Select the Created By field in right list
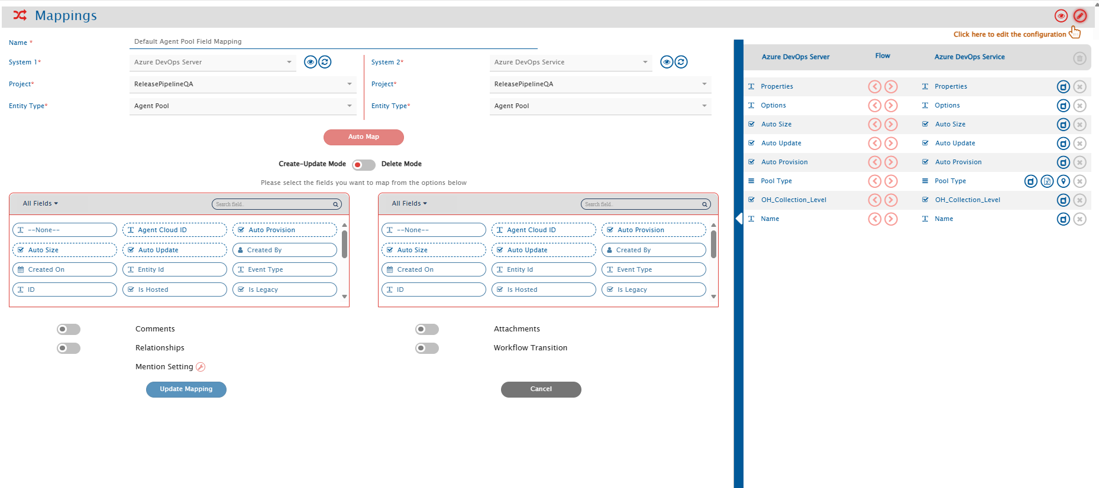Screen dimensions: 1099x488 653,250
